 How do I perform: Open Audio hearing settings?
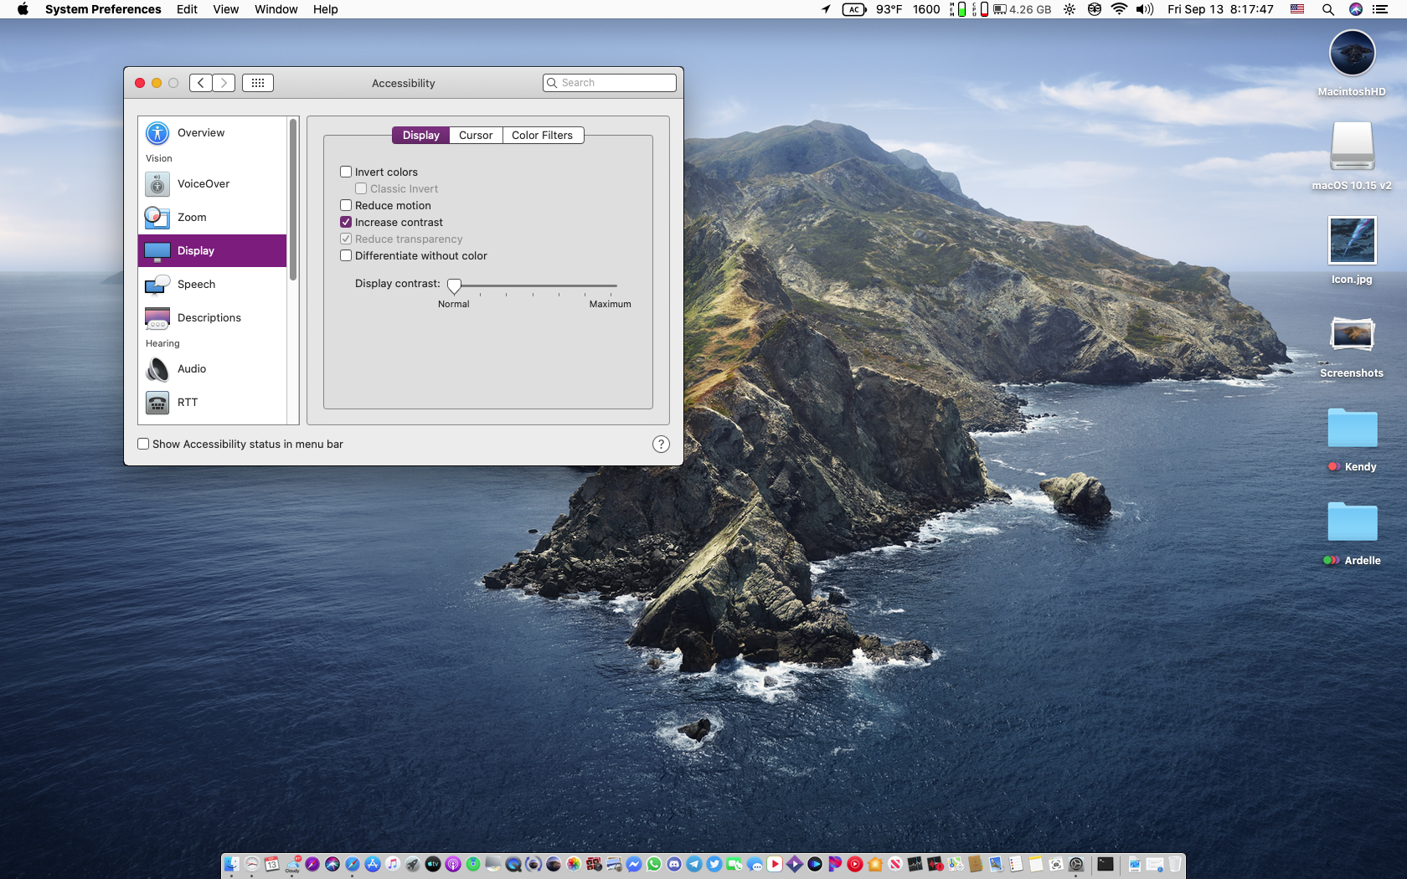192,369
